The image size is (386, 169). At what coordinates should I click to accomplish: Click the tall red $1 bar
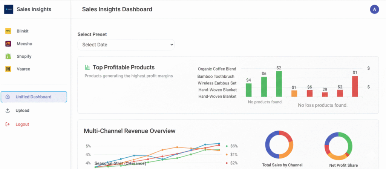(x=355, y=86)
